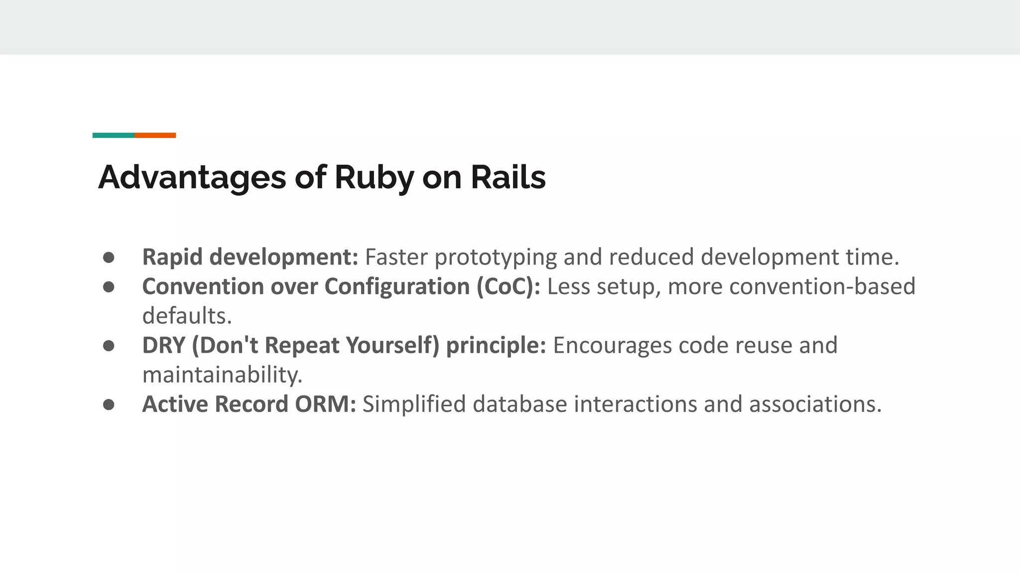Click the orange accent bar segment
The image size is (1020, 573).
click(155, 135)
